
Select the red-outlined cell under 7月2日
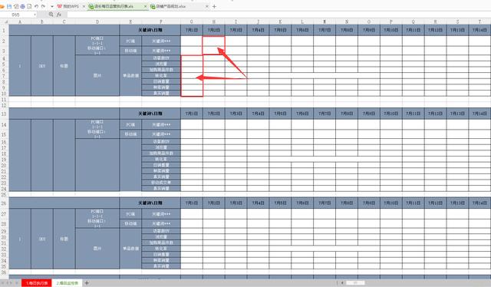click(x=213, y=45)
